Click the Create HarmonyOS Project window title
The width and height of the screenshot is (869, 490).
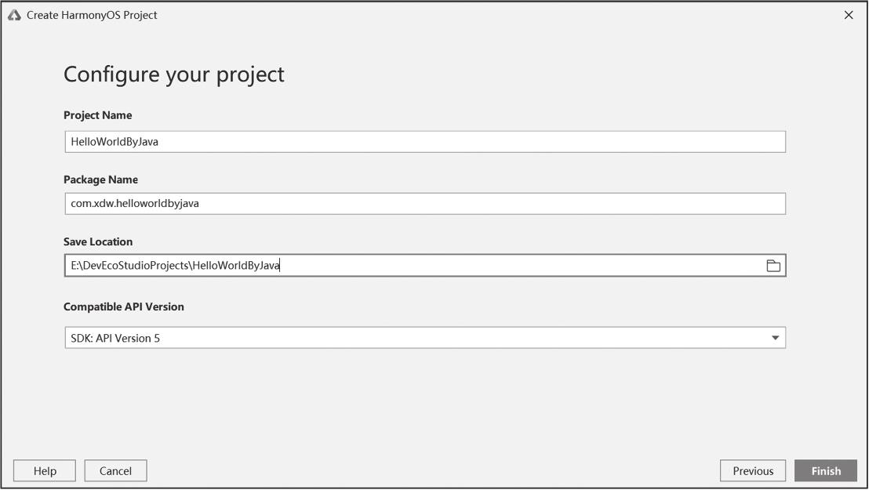click(x=92, y=15)
